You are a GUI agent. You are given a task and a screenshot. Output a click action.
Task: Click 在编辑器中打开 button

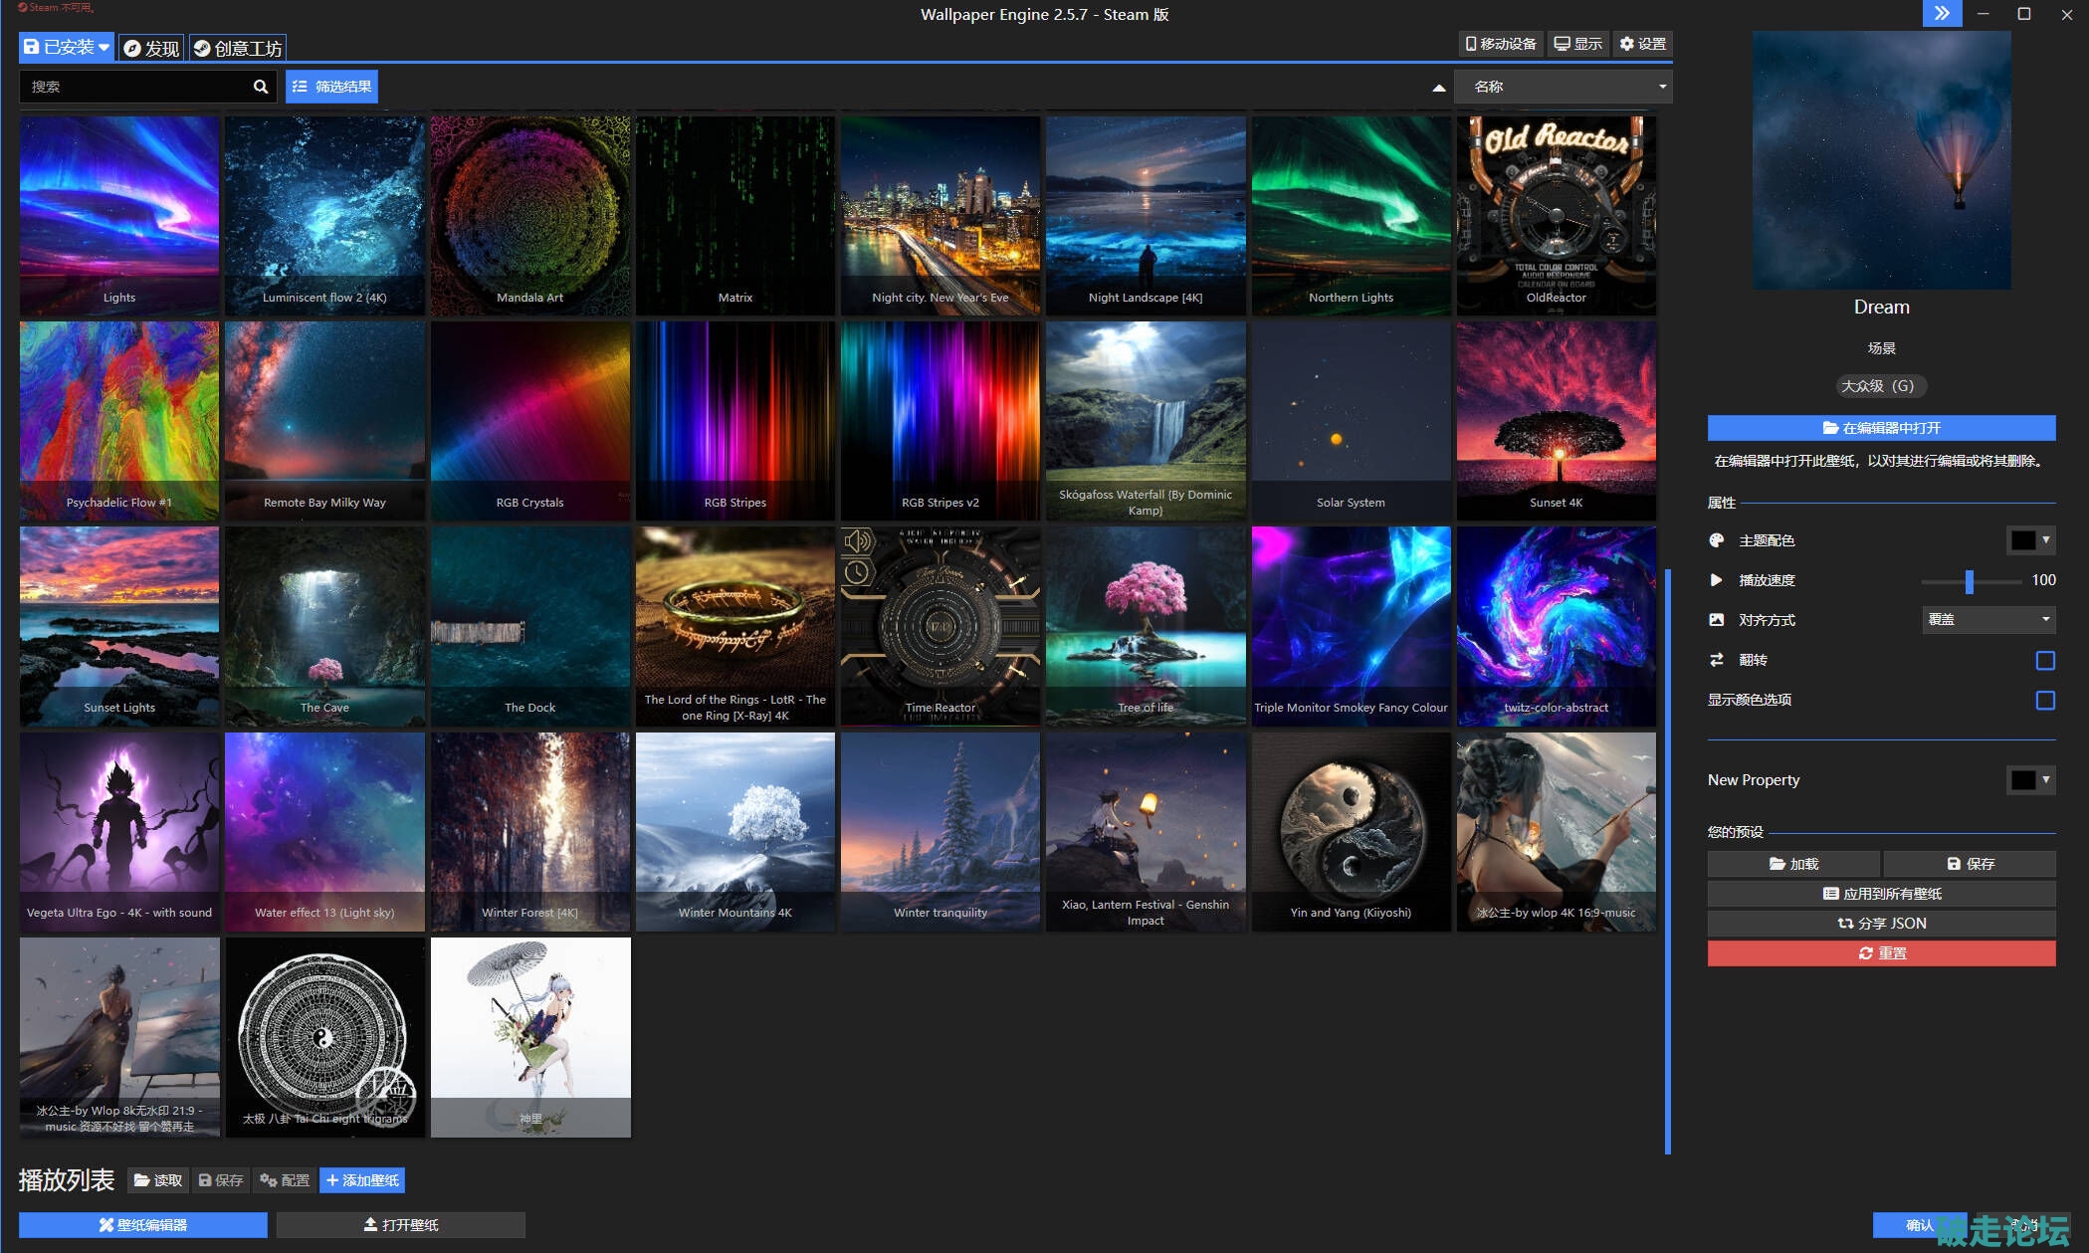1881,428
